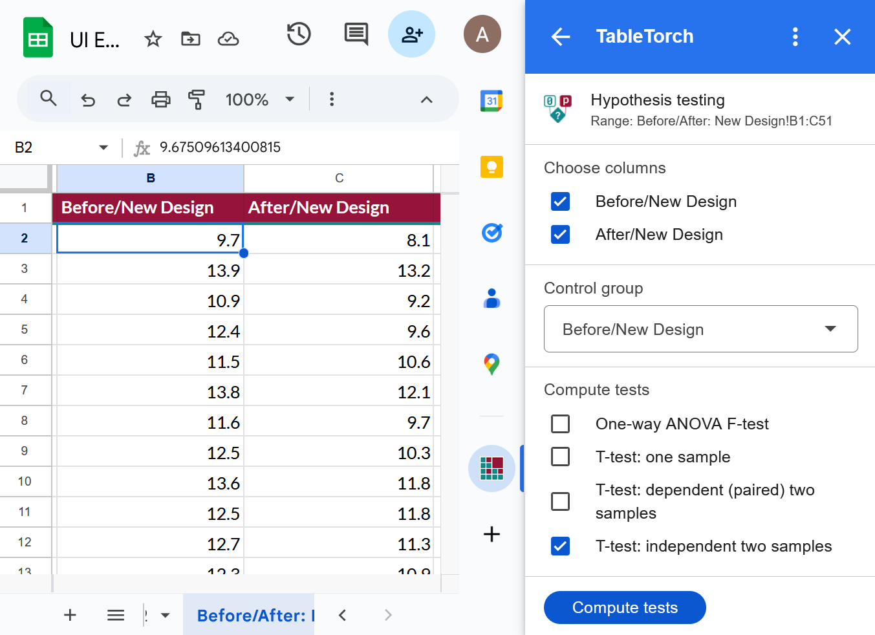The height and width of the screenshot is (635, 875).
Task: Open the name box dropdown arrow
Action: (x=103, y=147)
